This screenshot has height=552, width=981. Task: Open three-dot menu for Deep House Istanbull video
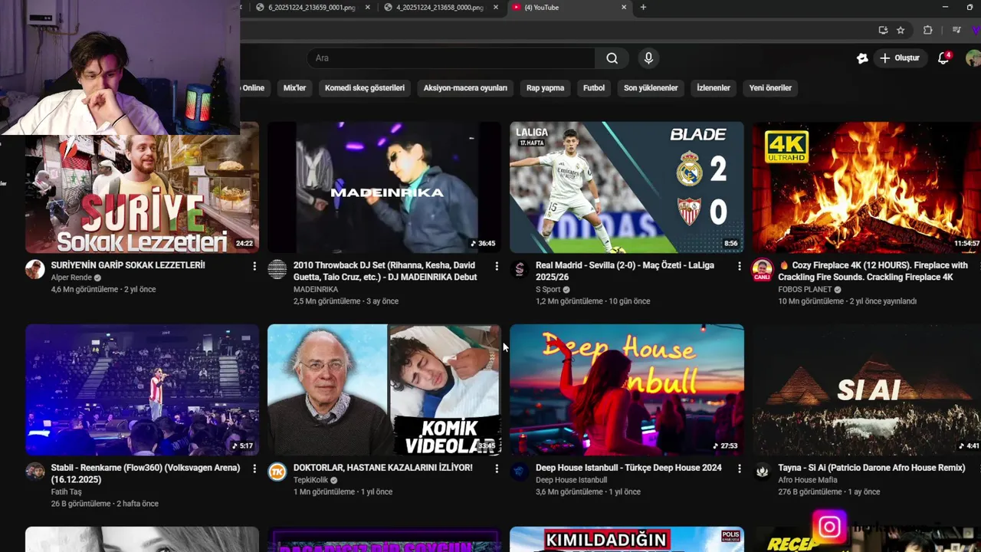point(740,468)
